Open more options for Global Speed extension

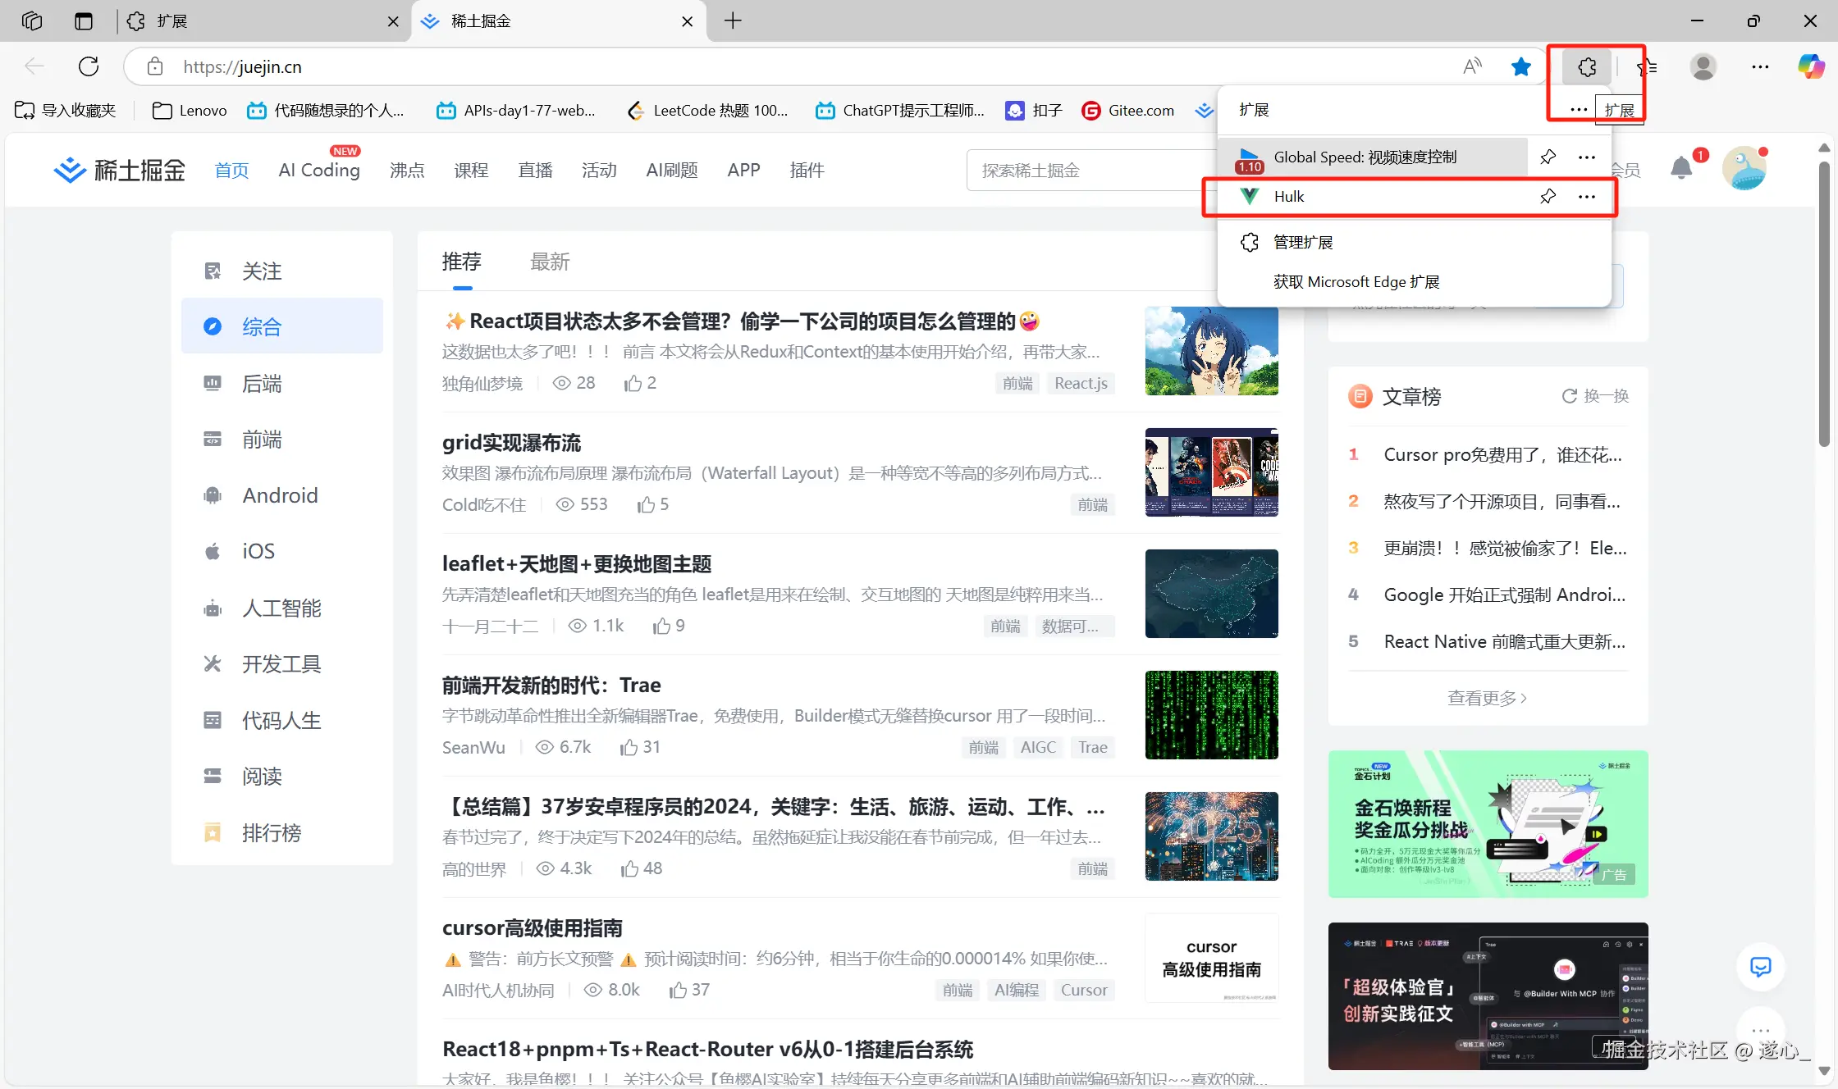point(1587,157)
